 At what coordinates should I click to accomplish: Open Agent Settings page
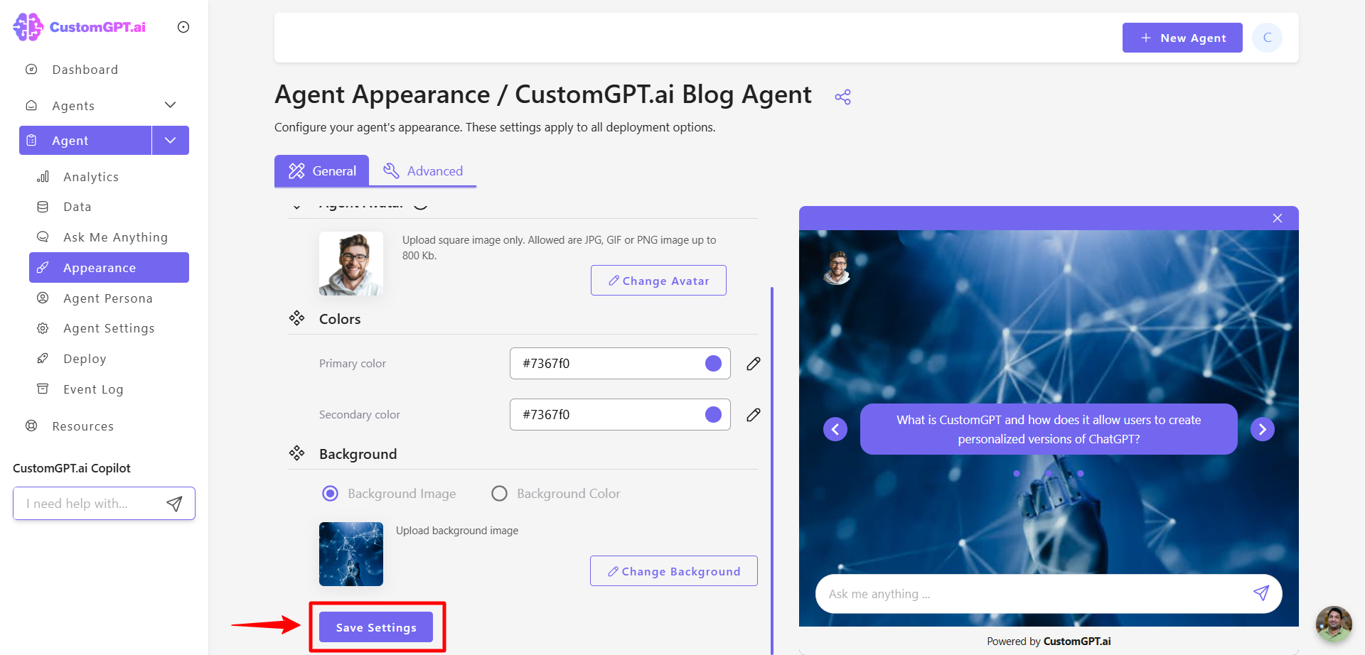[x=109, y=328]
